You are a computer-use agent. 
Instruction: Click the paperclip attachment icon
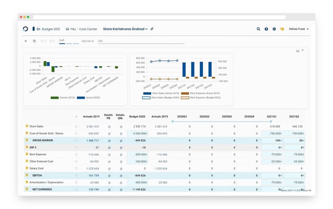coord(152,29)
